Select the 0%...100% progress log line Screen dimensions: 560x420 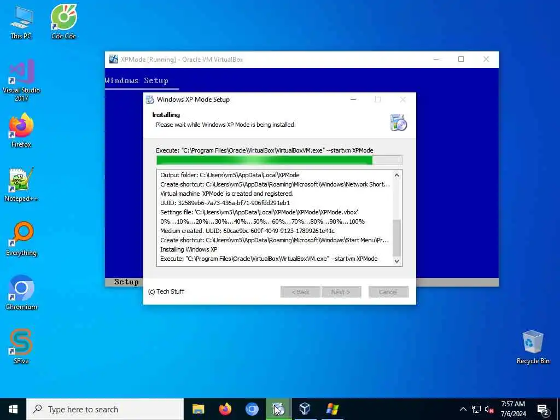[262, 221]
